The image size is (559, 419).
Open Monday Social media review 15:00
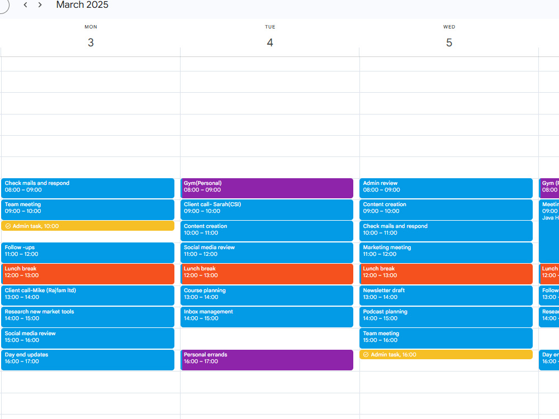tap(88, 339)
